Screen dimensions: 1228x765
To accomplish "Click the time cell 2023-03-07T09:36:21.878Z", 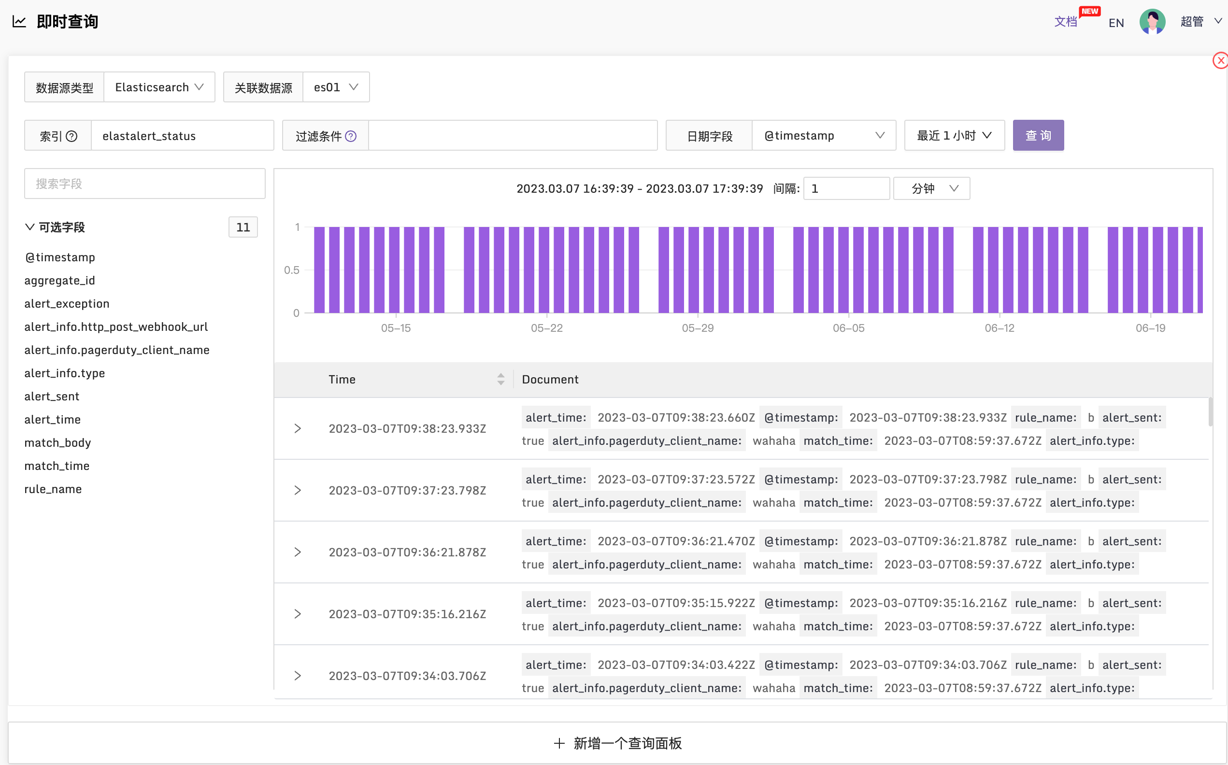I will 407,552.
